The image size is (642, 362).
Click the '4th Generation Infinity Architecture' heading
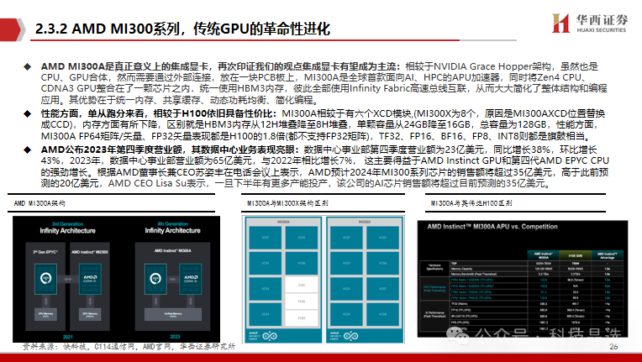tap(172, 228)
